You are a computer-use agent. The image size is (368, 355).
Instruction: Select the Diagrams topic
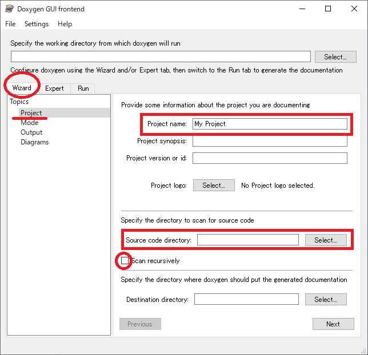pos(35,142)
